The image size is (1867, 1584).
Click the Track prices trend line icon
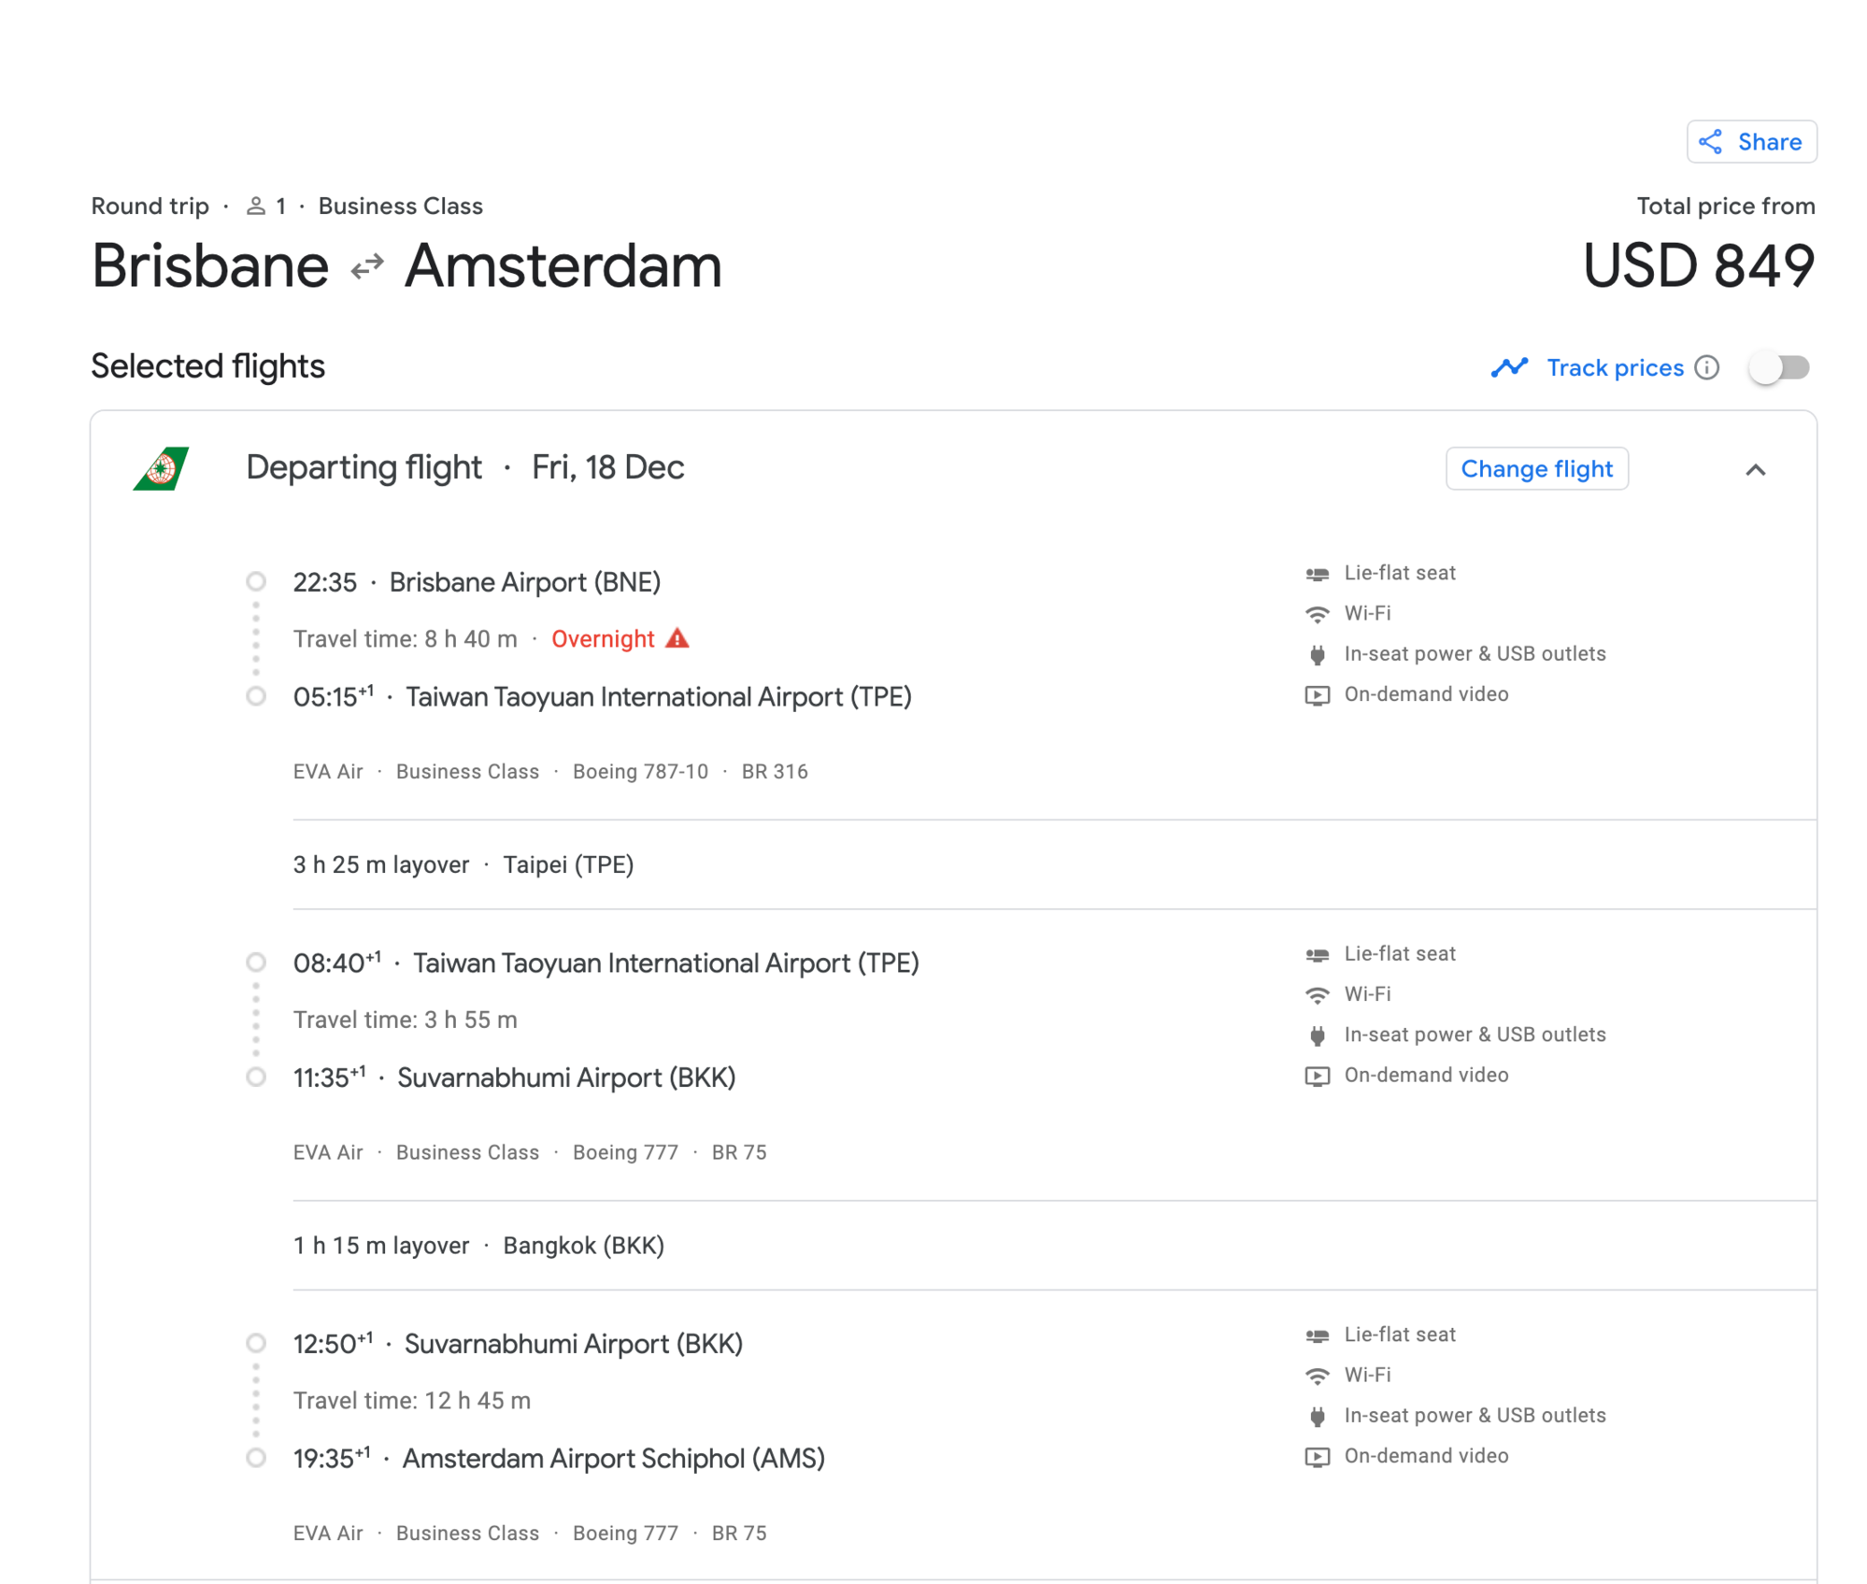1508,367
